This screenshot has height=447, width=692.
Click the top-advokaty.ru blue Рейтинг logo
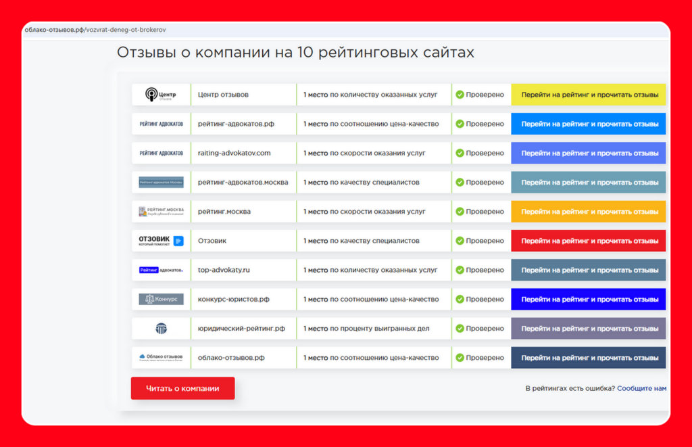tap(161, 270)
